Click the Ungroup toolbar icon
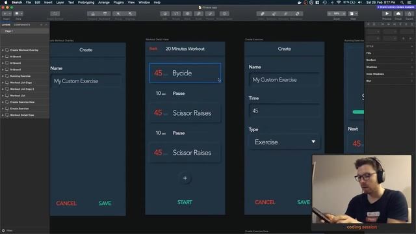 [x=130, y=14]
